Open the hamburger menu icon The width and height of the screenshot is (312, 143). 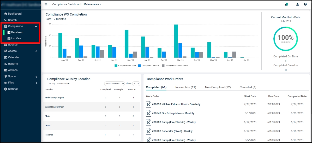46,4
